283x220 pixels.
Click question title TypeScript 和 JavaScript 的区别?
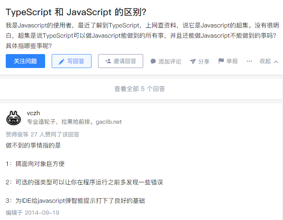coord(76,12)
